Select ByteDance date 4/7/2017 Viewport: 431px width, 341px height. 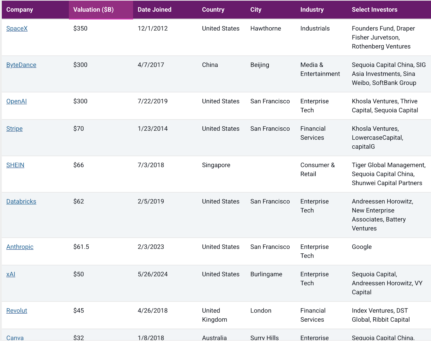(x=151, y=65)
